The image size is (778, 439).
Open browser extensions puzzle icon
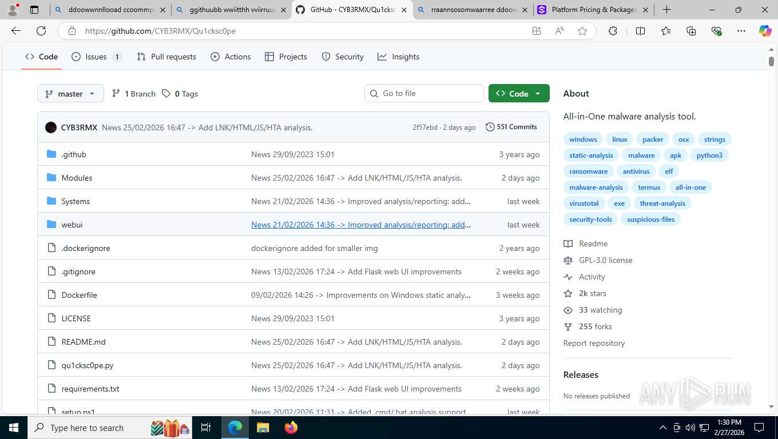click(613, 31)
